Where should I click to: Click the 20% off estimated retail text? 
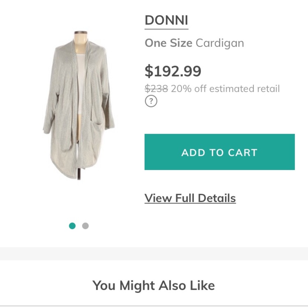(x=225, y=89)
